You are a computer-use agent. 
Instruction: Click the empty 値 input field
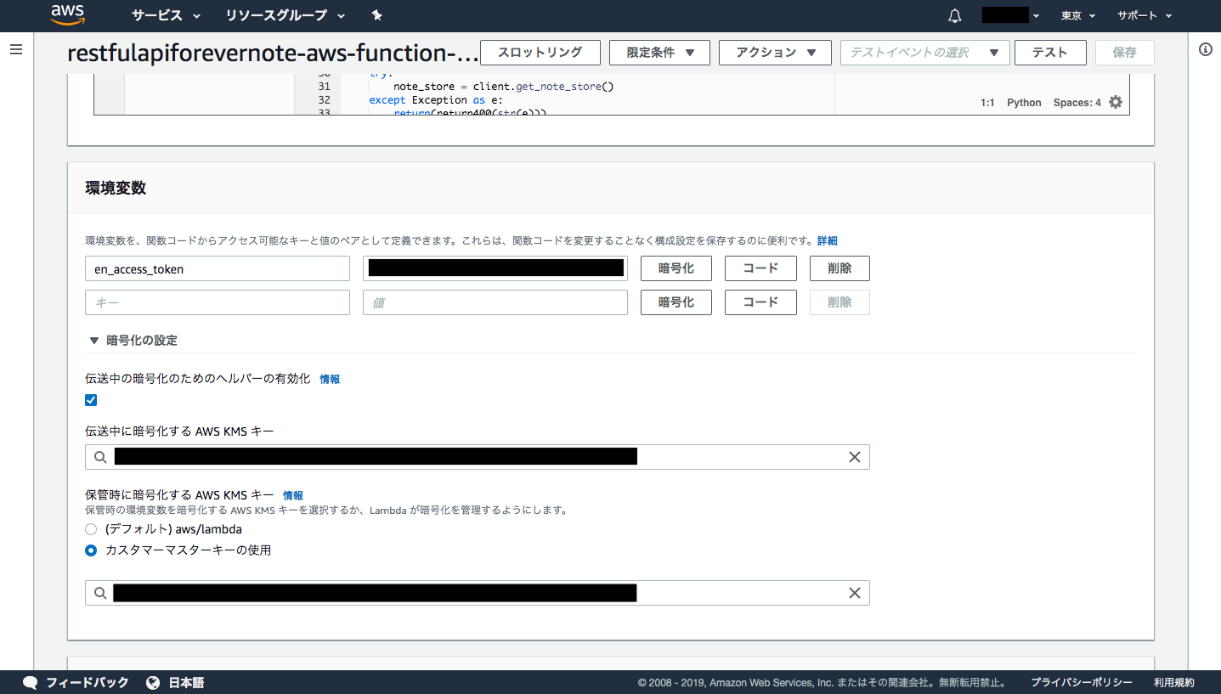(495, 302)
